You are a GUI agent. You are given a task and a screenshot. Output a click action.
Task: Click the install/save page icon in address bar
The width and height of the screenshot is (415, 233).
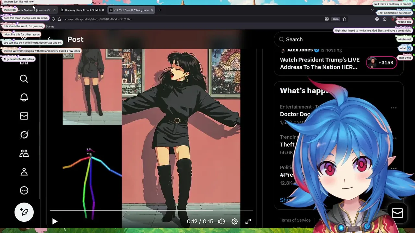pyautogui.click(x=327, y=19)
